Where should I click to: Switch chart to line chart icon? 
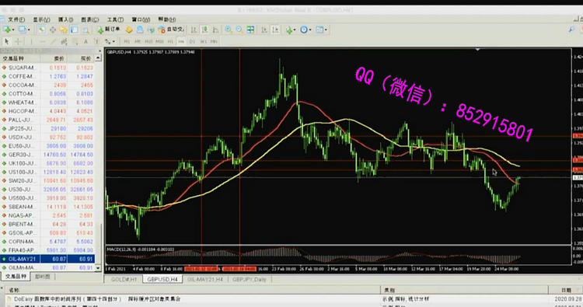215,30
